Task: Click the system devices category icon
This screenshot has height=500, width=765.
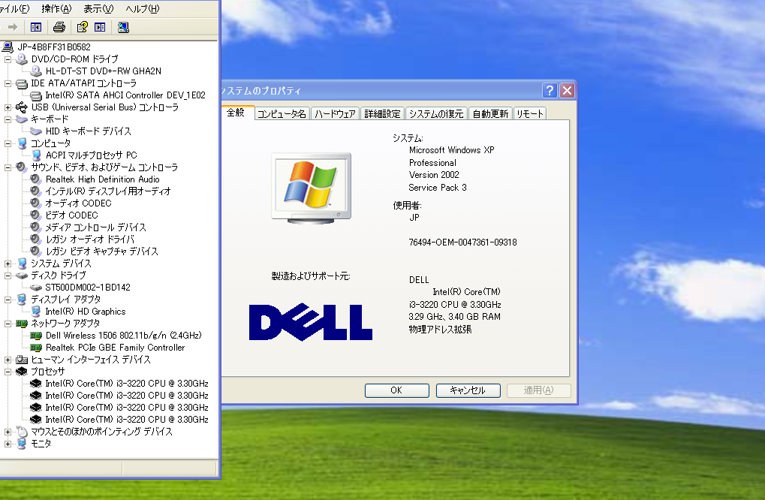Action: click(22, 264)
